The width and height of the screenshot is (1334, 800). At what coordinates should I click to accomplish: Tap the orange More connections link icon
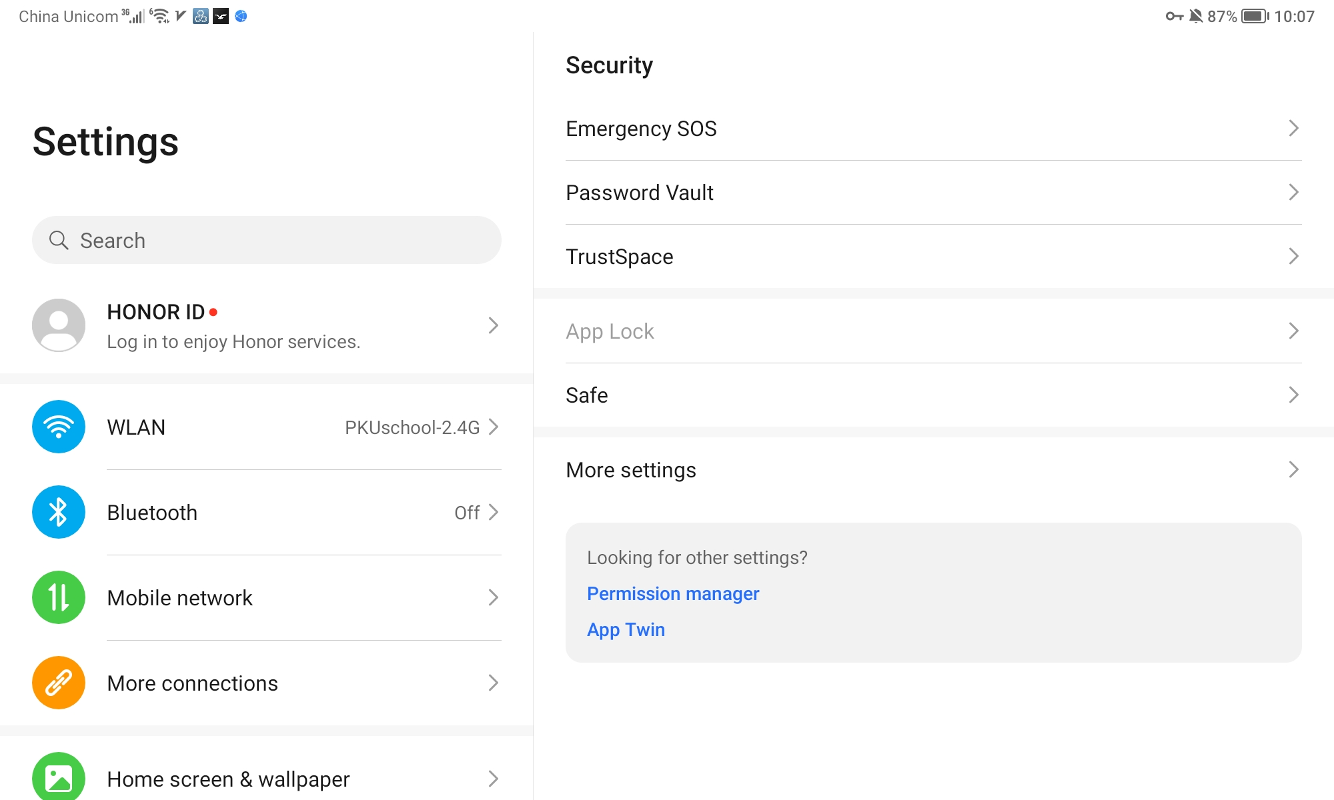click(59, 683)
